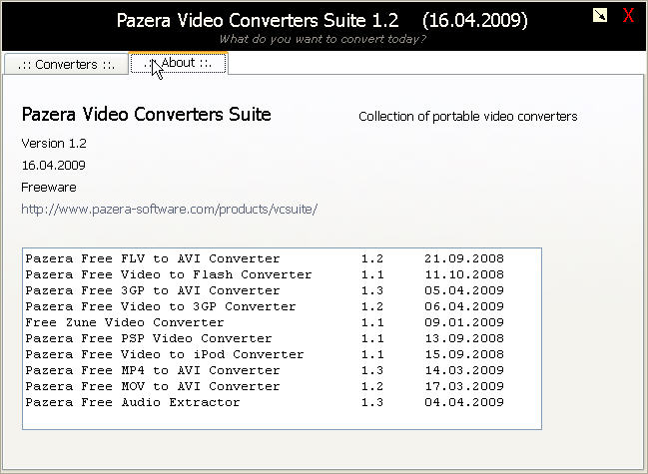648x474 pixels.
Task: Close the window with the red X
Action: (628, 15)
